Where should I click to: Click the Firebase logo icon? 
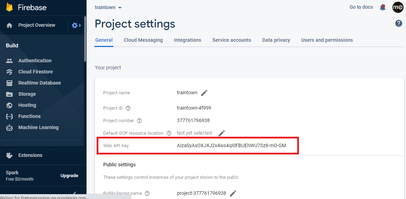pos(9,7)
